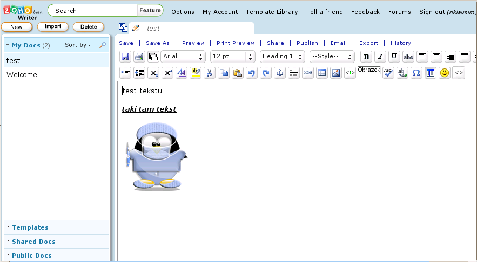Viewport: 477px width, 262px height.
Task: Expand the Templates section in sidebar
Action: [x=30, y=227]
